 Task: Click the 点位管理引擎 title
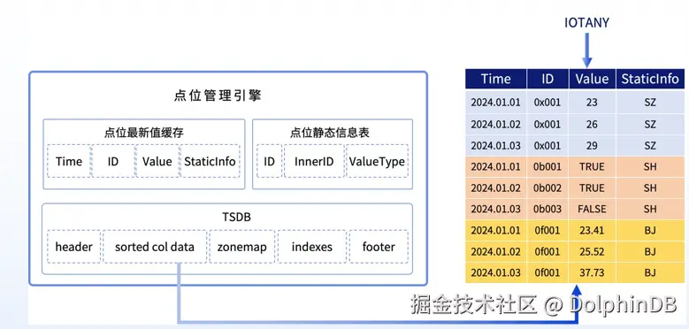pos(218,96)
